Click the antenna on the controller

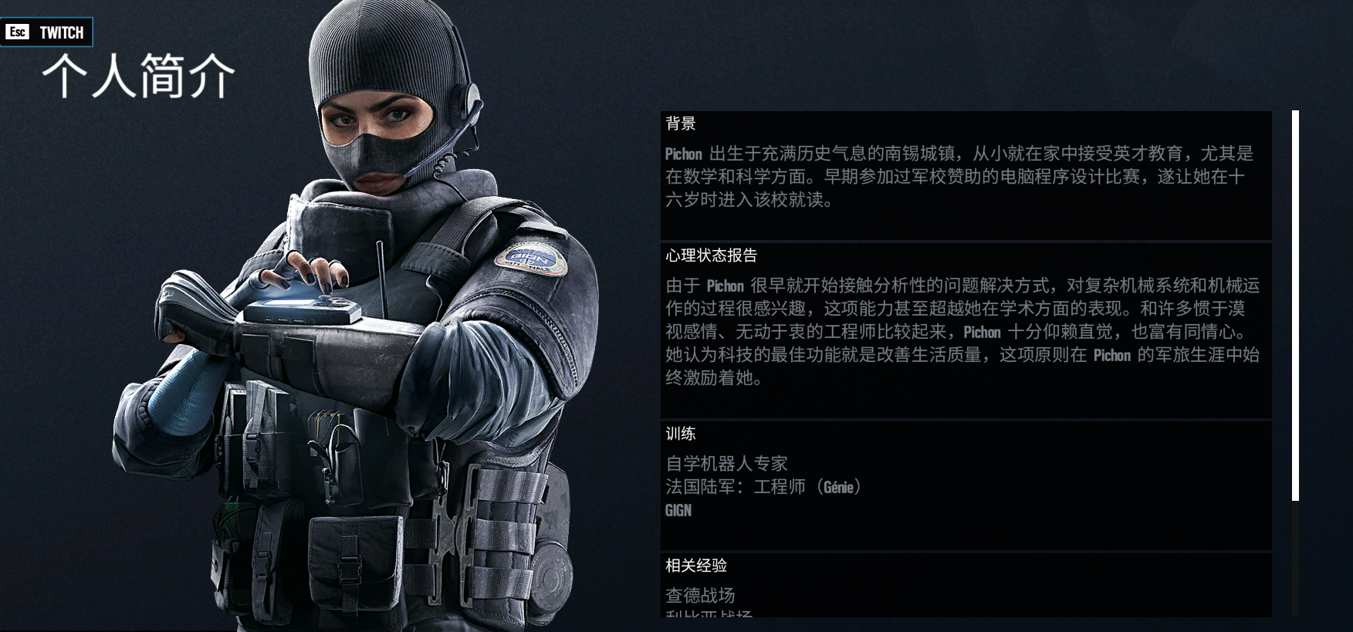coord(381,278)
